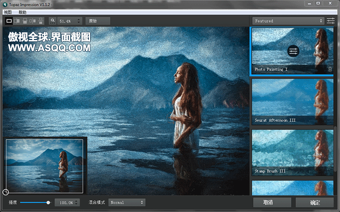Delete Photo Painting I preset via trash icon
This screenshot has height=212, width=340.
330,69
